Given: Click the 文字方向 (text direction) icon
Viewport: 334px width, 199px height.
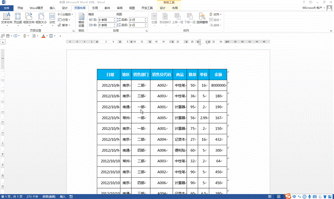Looking at the screenshot, I should (x=7, y=18).
